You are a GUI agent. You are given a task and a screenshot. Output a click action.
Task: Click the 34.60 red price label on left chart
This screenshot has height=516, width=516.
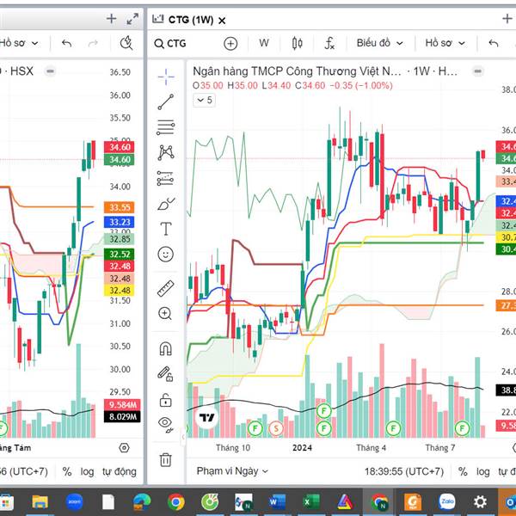pyautogui.click(x=120, y=147)
